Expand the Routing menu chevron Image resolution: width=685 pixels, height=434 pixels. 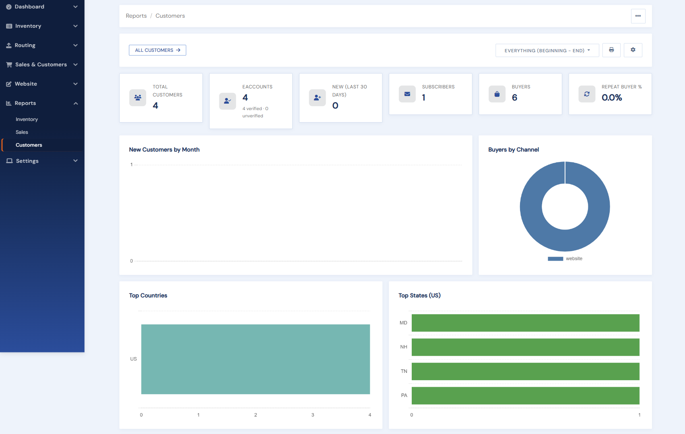coord(75,45)
